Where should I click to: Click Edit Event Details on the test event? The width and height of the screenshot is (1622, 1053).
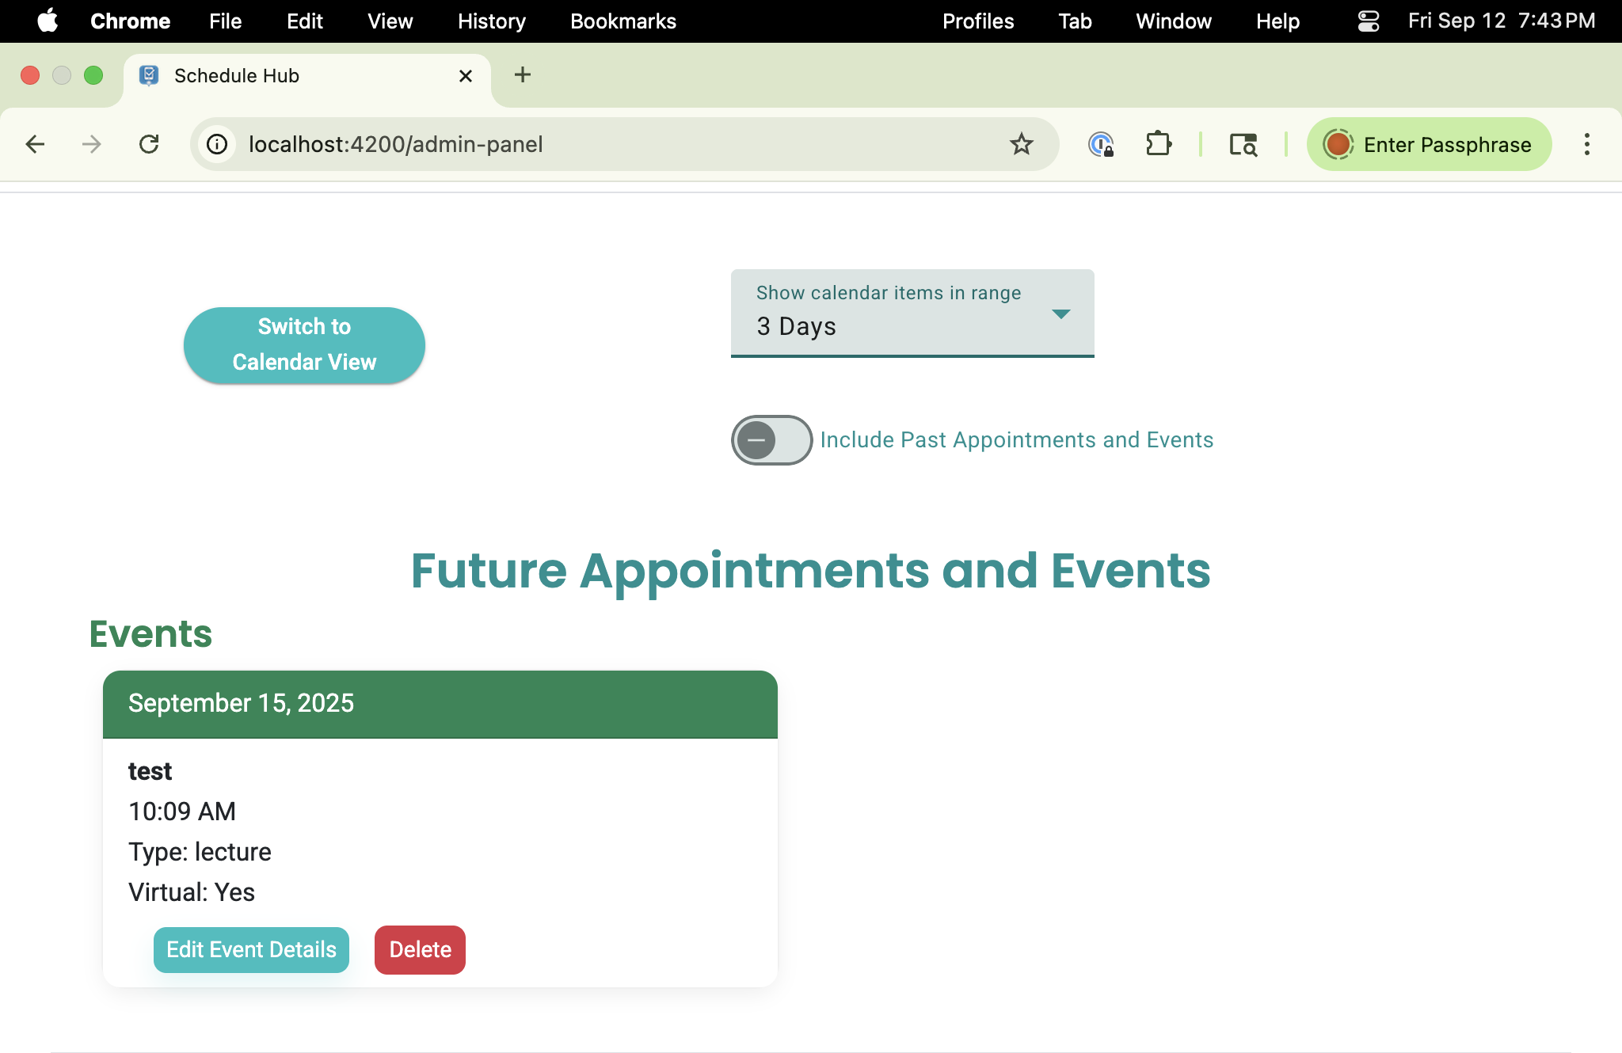pyautogui.click(x=250, y=949)
